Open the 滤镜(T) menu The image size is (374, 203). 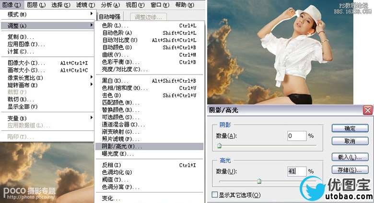point(86,5)
